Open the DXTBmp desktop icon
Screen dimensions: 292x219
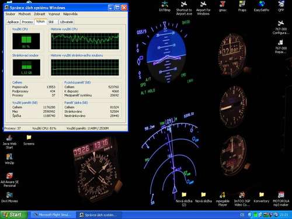[x=165, y=6]
